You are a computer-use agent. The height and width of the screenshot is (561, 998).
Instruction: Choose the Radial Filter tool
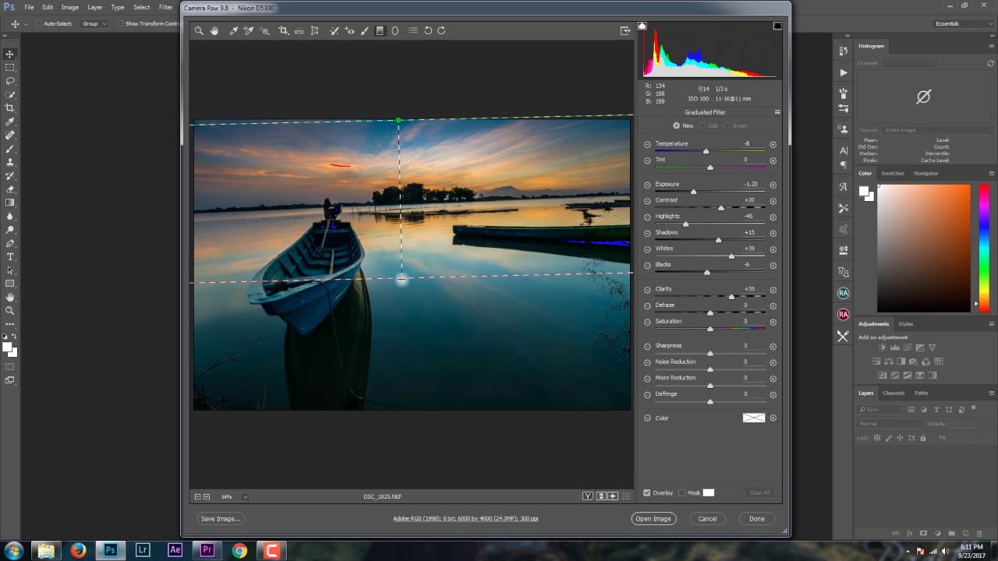395,30
